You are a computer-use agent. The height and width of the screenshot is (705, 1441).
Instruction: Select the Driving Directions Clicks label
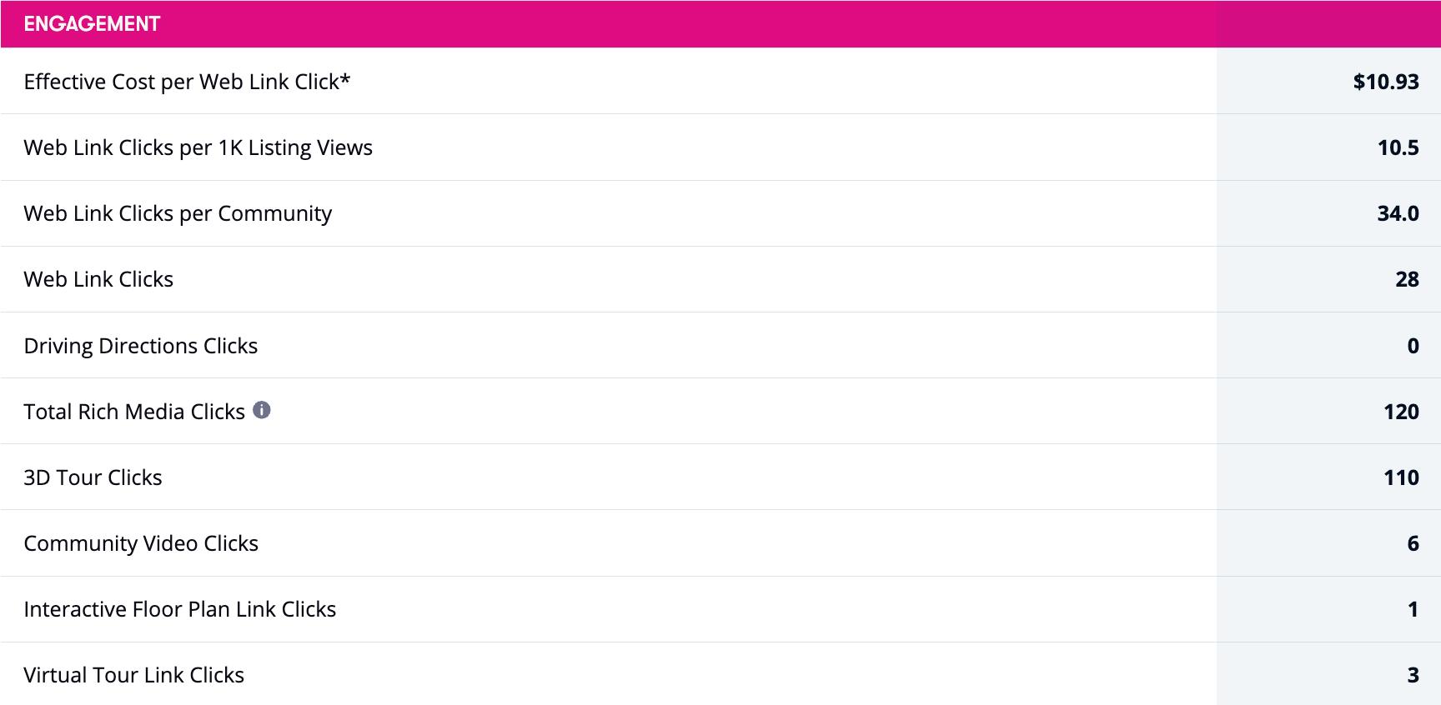[140, 346]
